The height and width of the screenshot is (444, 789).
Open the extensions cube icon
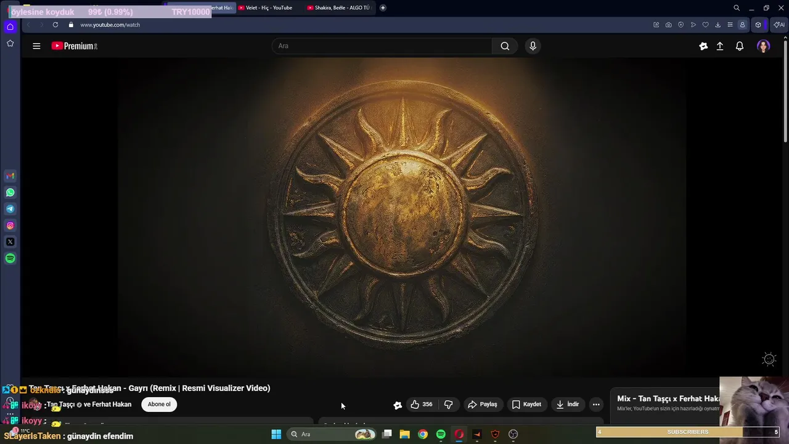[758, 25]
